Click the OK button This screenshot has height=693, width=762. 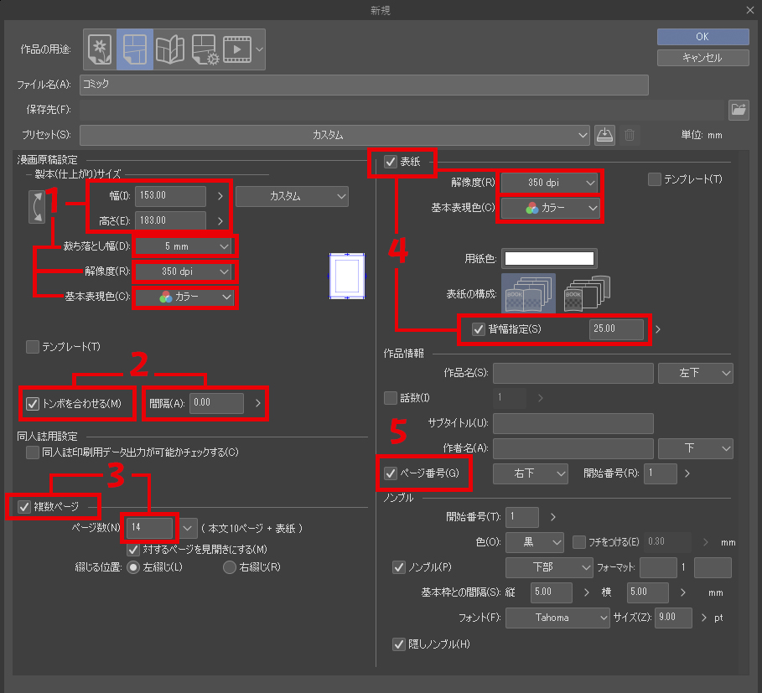[x=702, y=37]
